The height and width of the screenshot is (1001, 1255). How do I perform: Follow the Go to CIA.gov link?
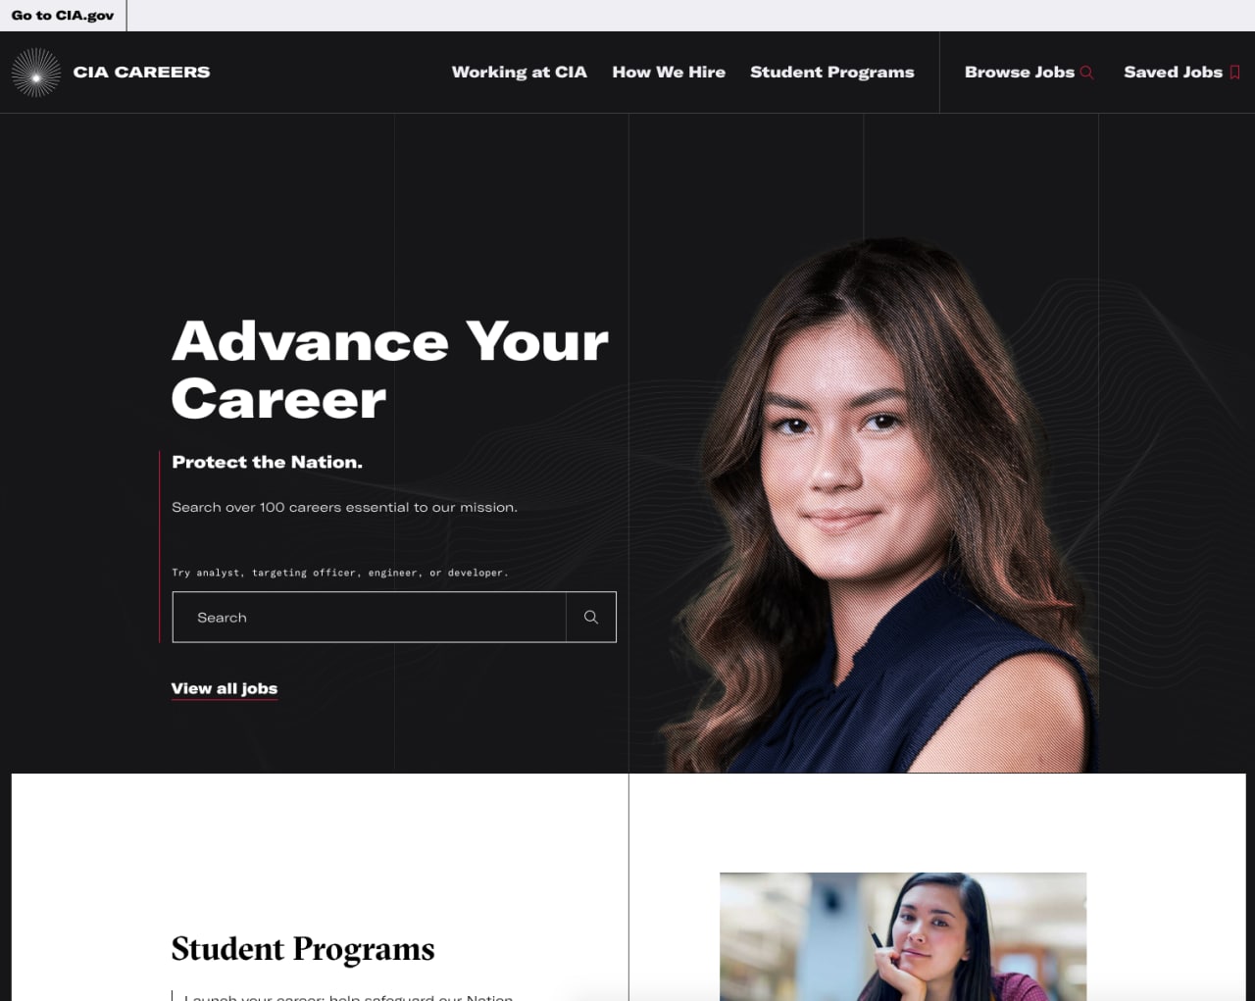pos(63,16)
